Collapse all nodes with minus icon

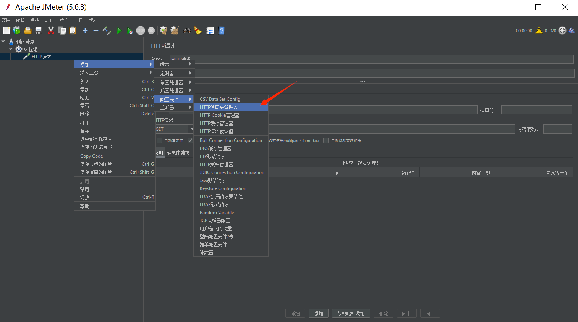[x=96, y=31]
